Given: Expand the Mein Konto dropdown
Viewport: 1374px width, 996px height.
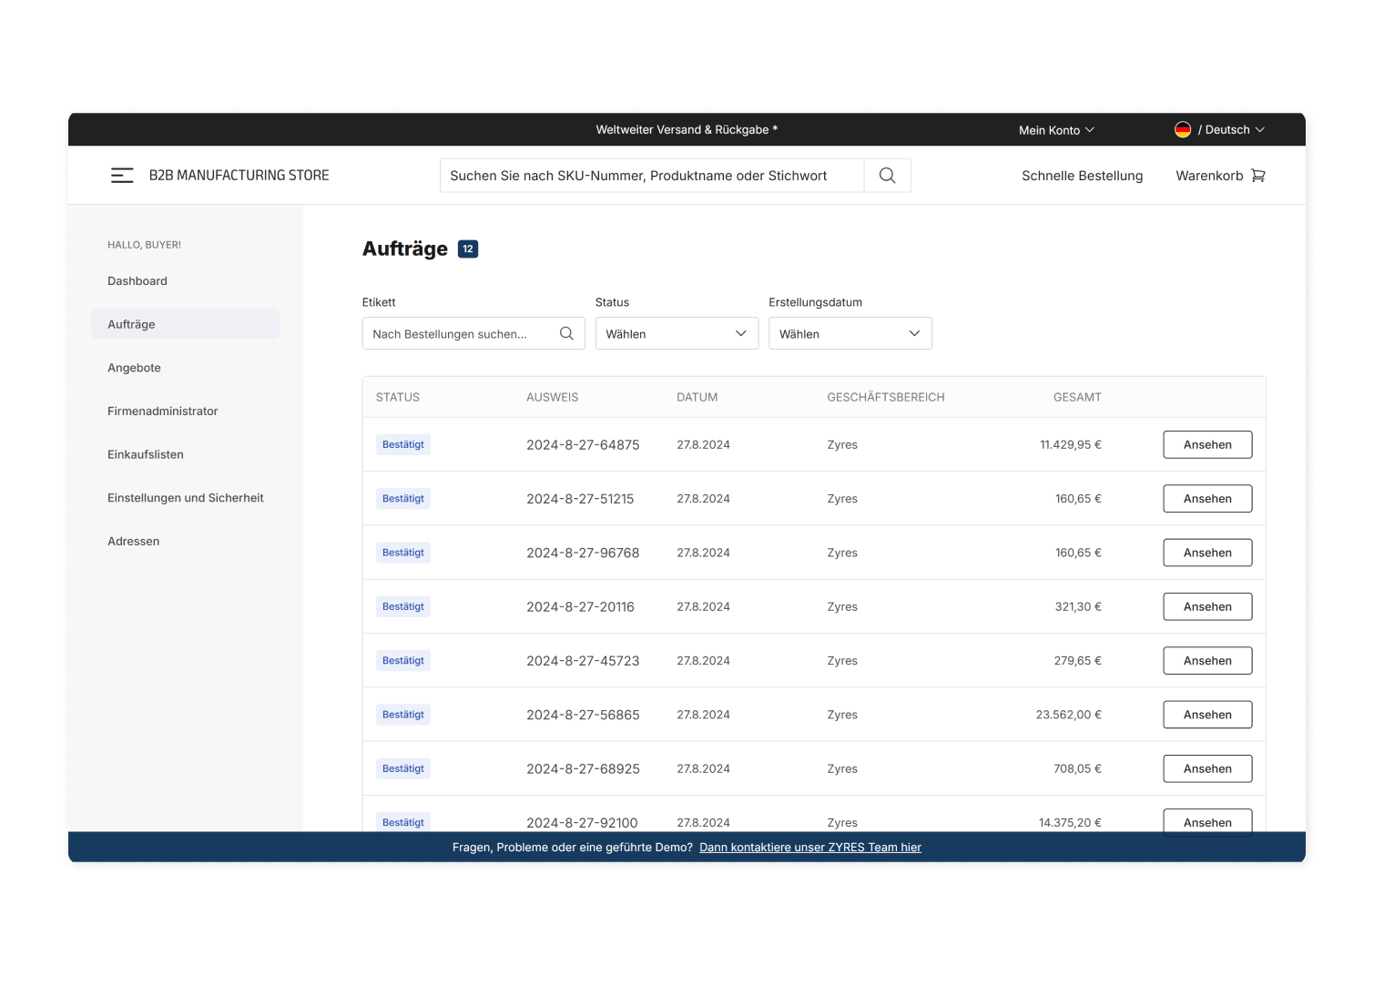Looking at the screenshot, I should pos(1056,130).
